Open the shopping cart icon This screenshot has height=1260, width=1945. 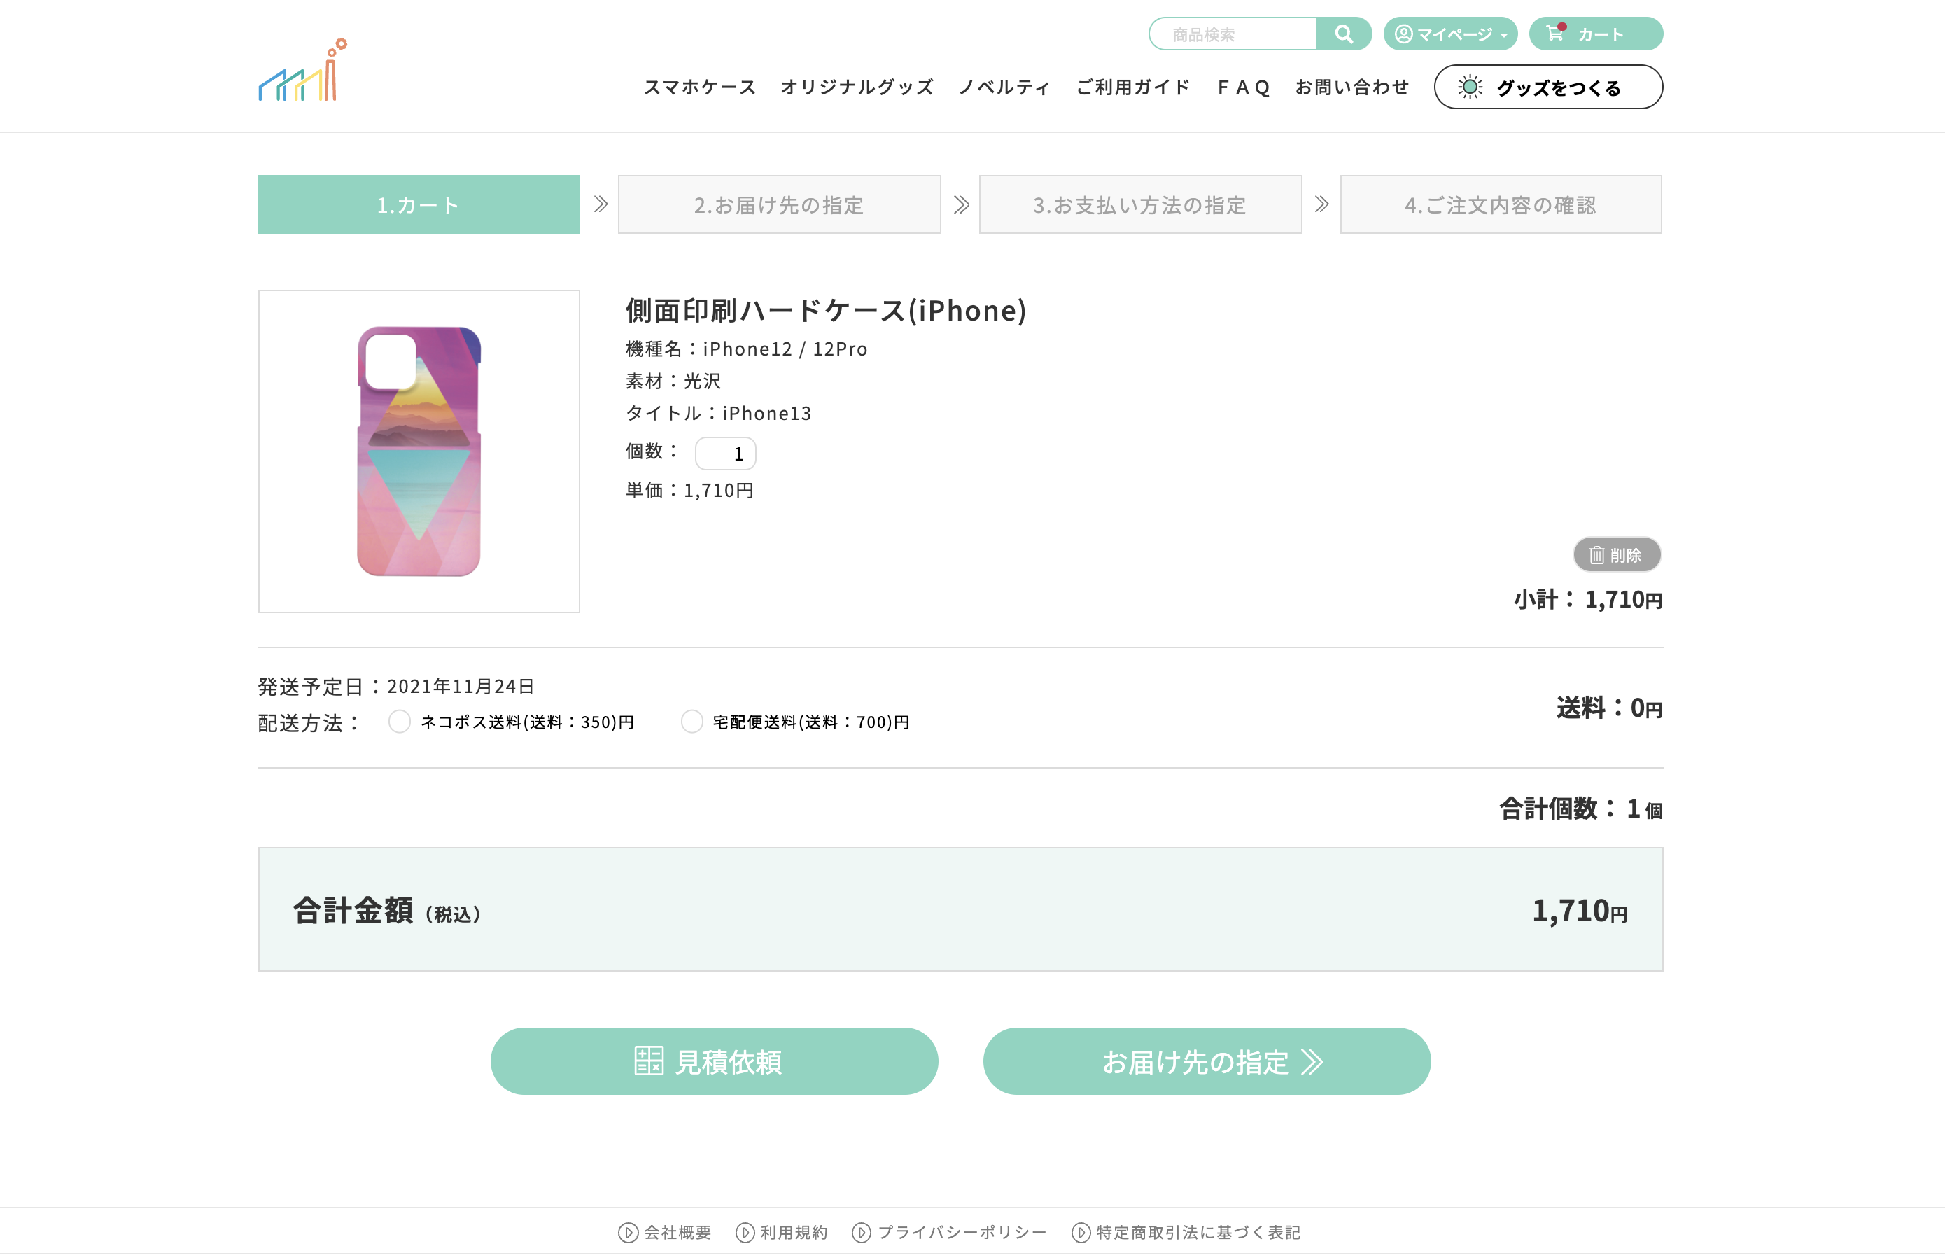pos(1555,33)
